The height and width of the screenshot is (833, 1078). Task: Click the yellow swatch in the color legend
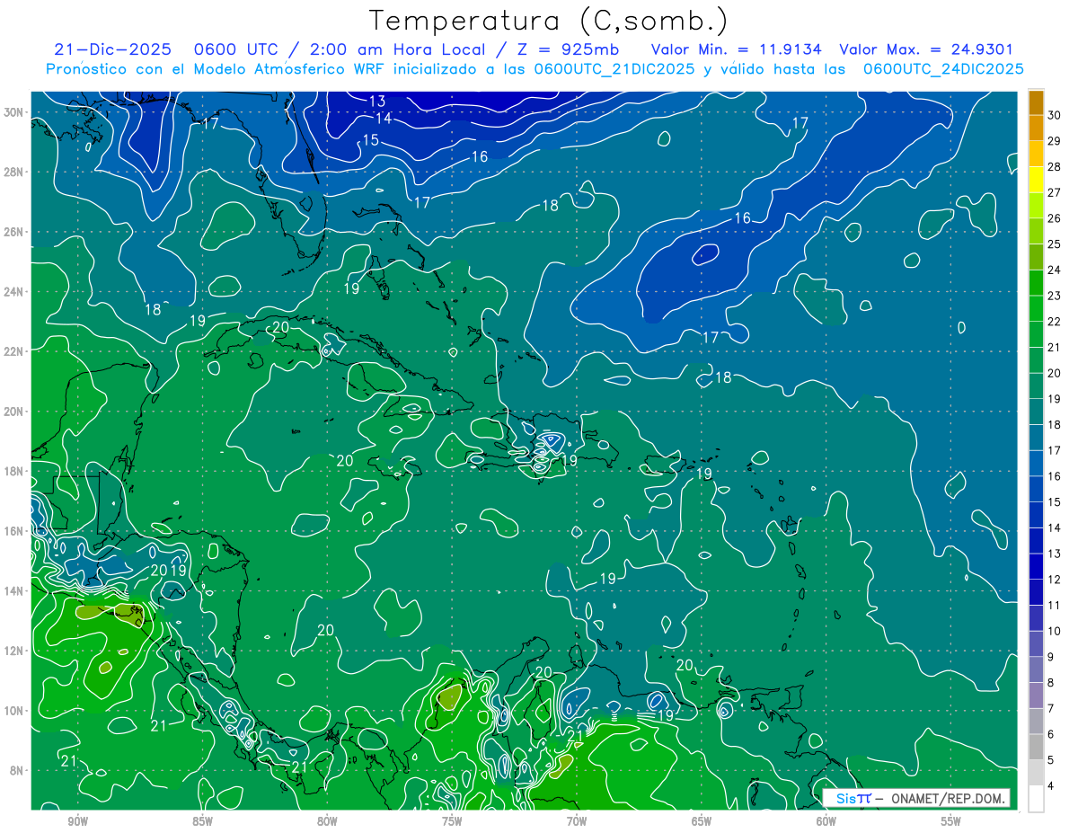[1036, 180]
